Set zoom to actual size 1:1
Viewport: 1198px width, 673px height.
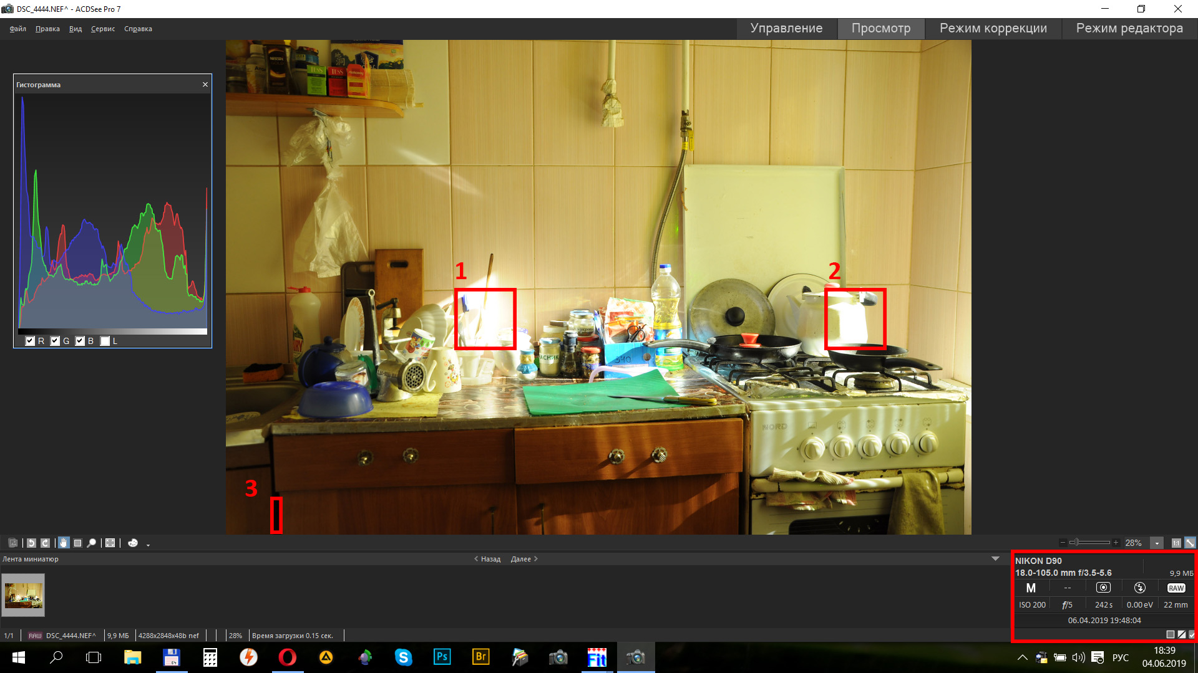click(x=1176, y=543)
